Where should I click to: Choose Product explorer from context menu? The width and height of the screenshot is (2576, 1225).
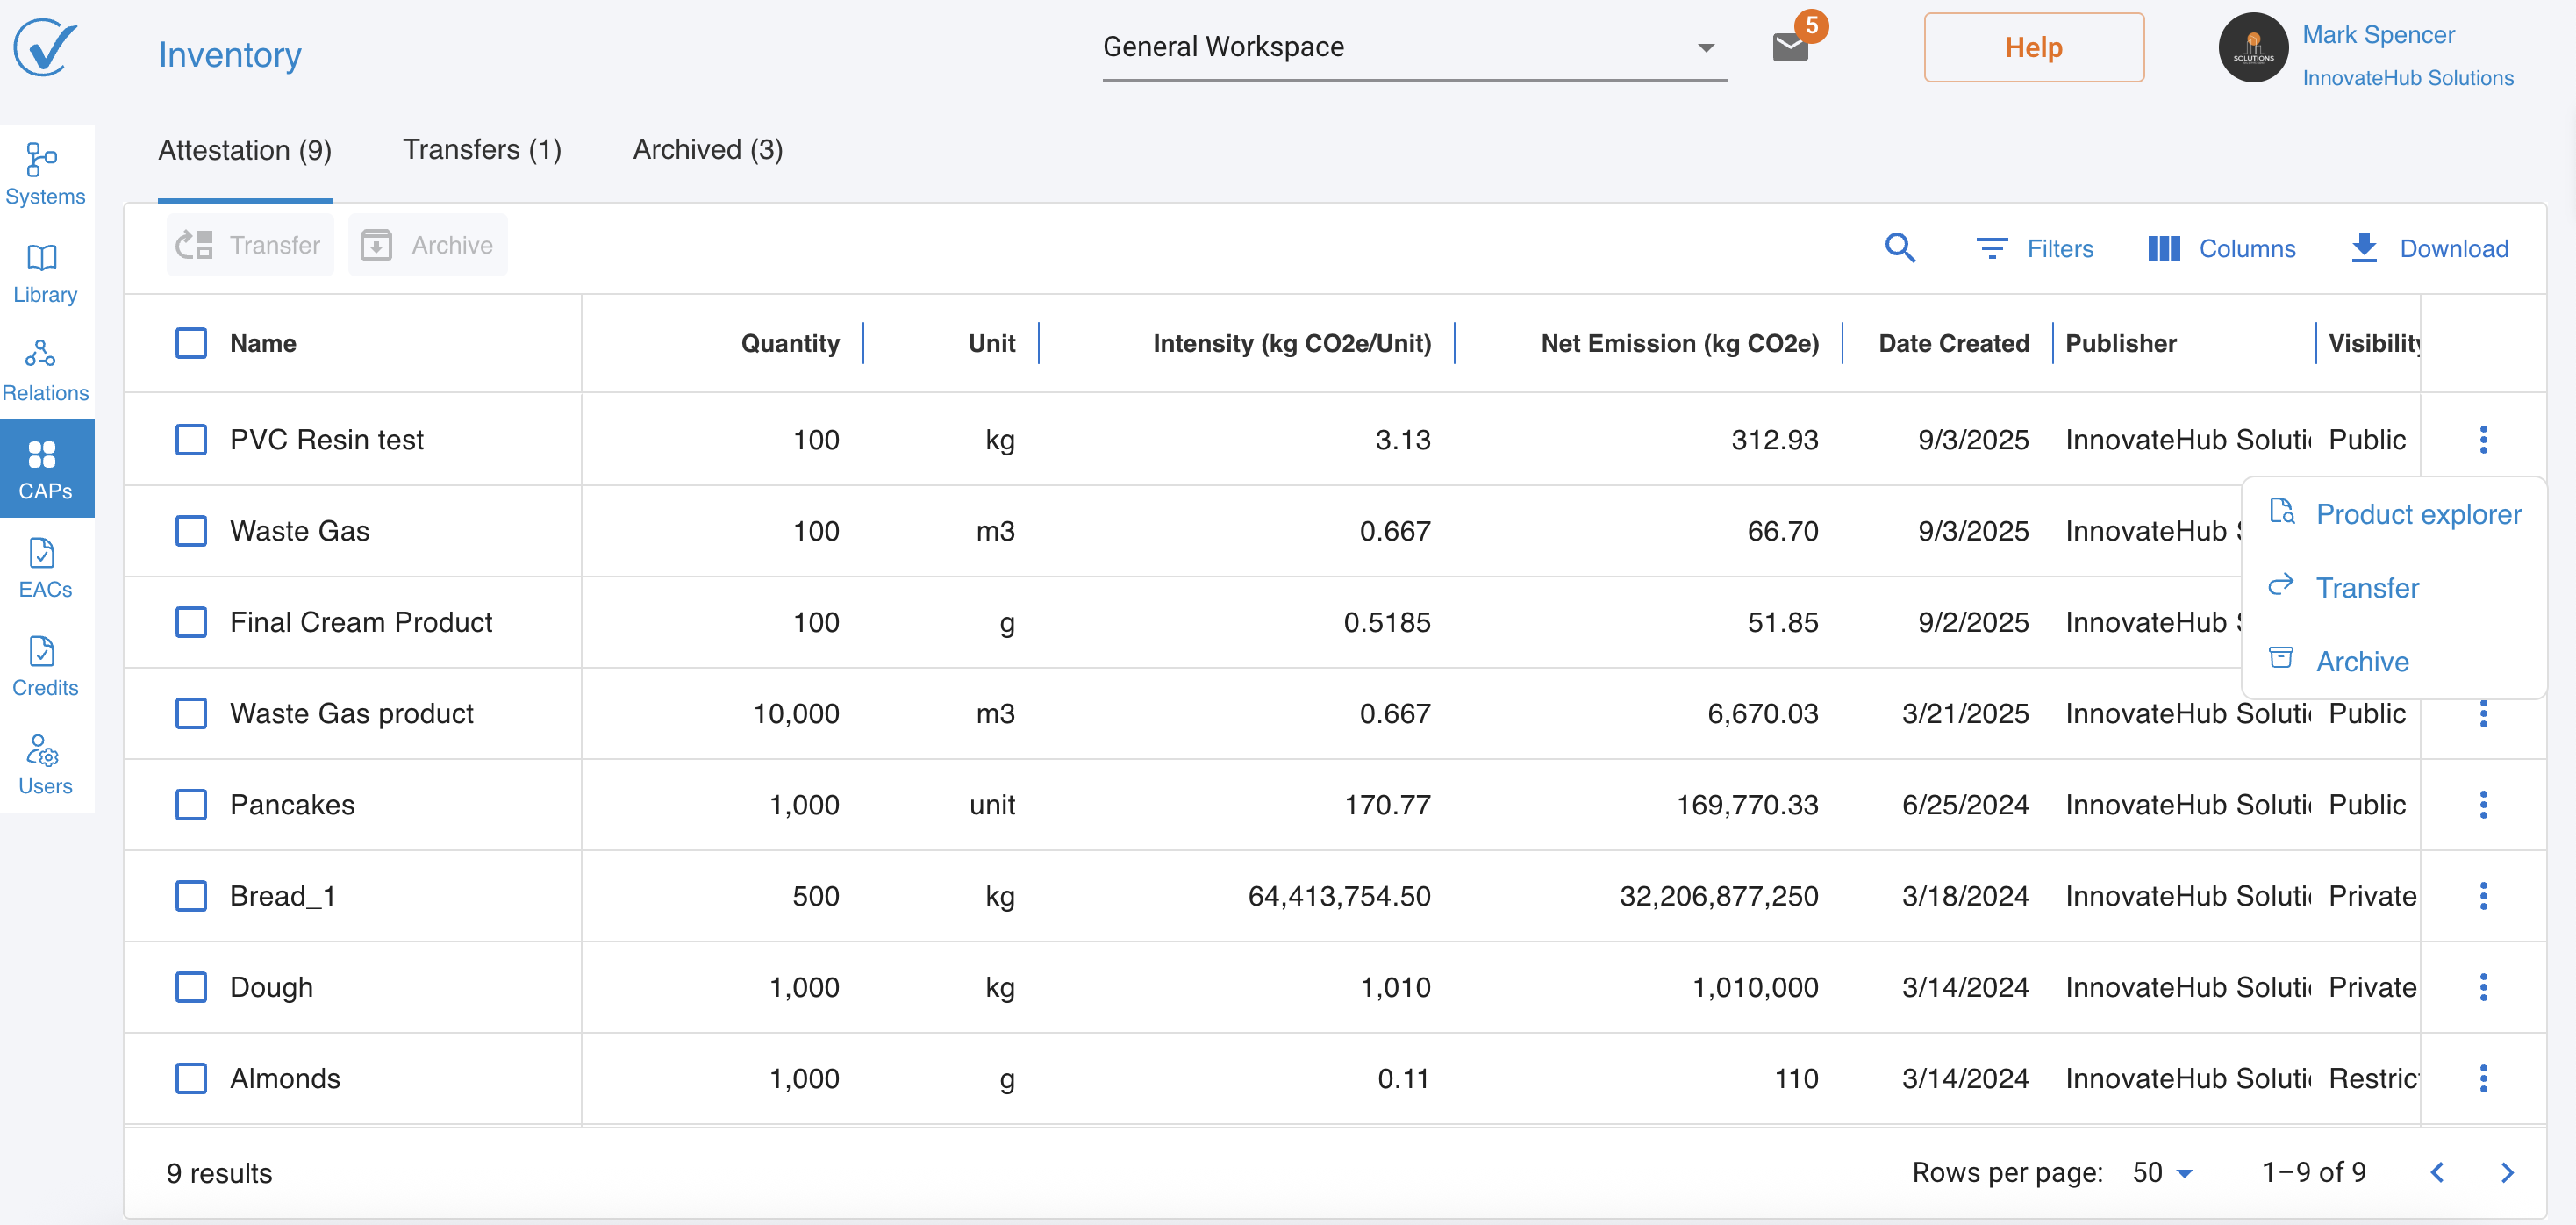click(2417, 513)
